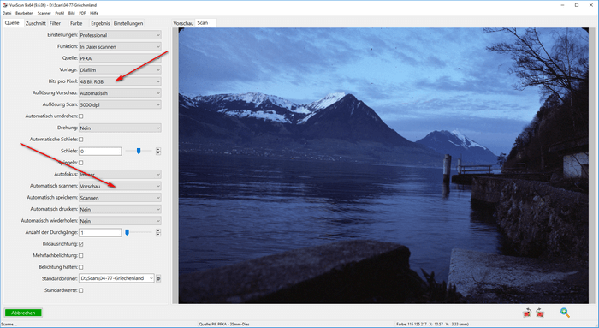Increase Anzahl der Durchgänge with the stepper
The image size is (599, 328).
click(x=158, y=230)
